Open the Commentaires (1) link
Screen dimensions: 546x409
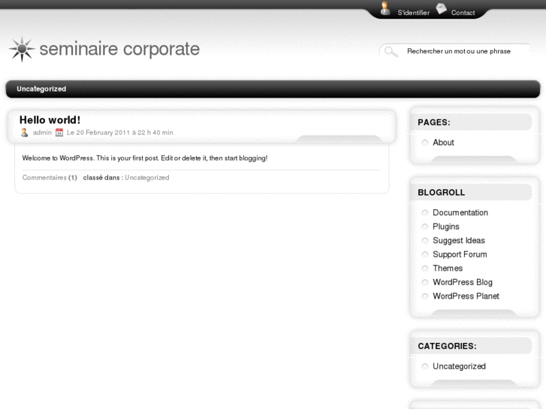click(50, 178)
